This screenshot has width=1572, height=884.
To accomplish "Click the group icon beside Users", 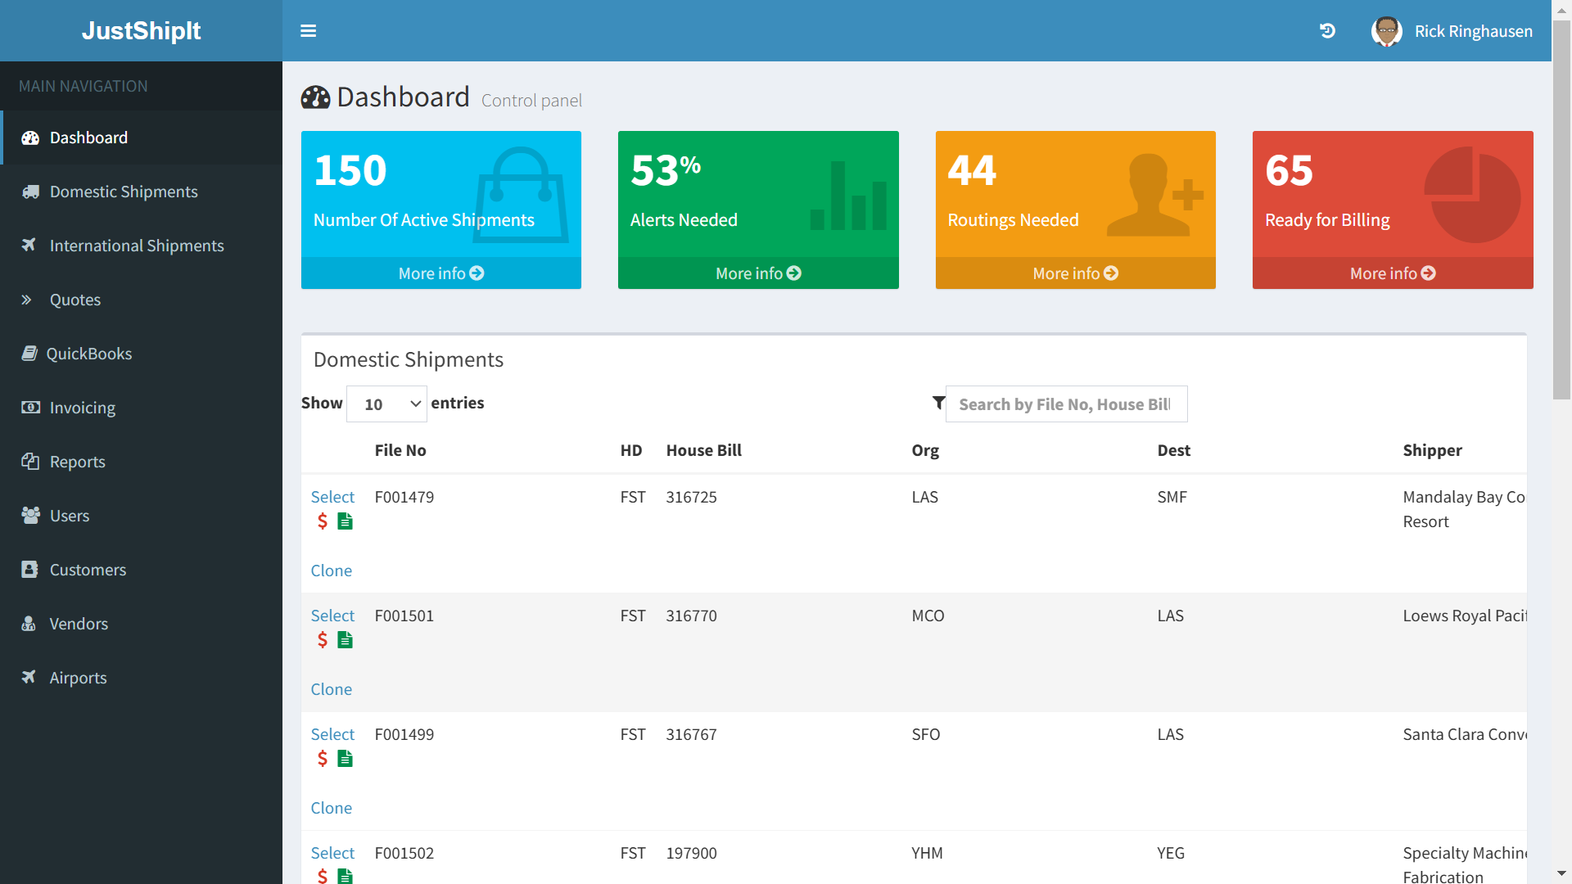I will coord(30,515).
